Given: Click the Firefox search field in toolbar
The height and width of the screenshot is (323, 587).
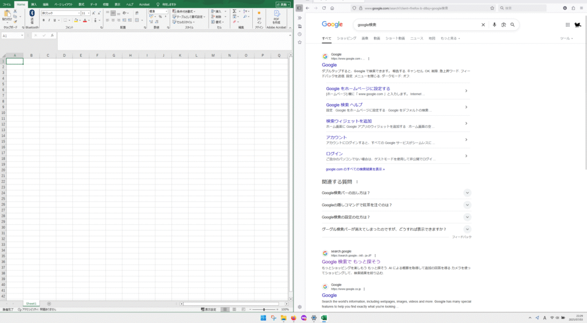Looking at the screenshot, I should pyautogui.click(x=522, y=8).
